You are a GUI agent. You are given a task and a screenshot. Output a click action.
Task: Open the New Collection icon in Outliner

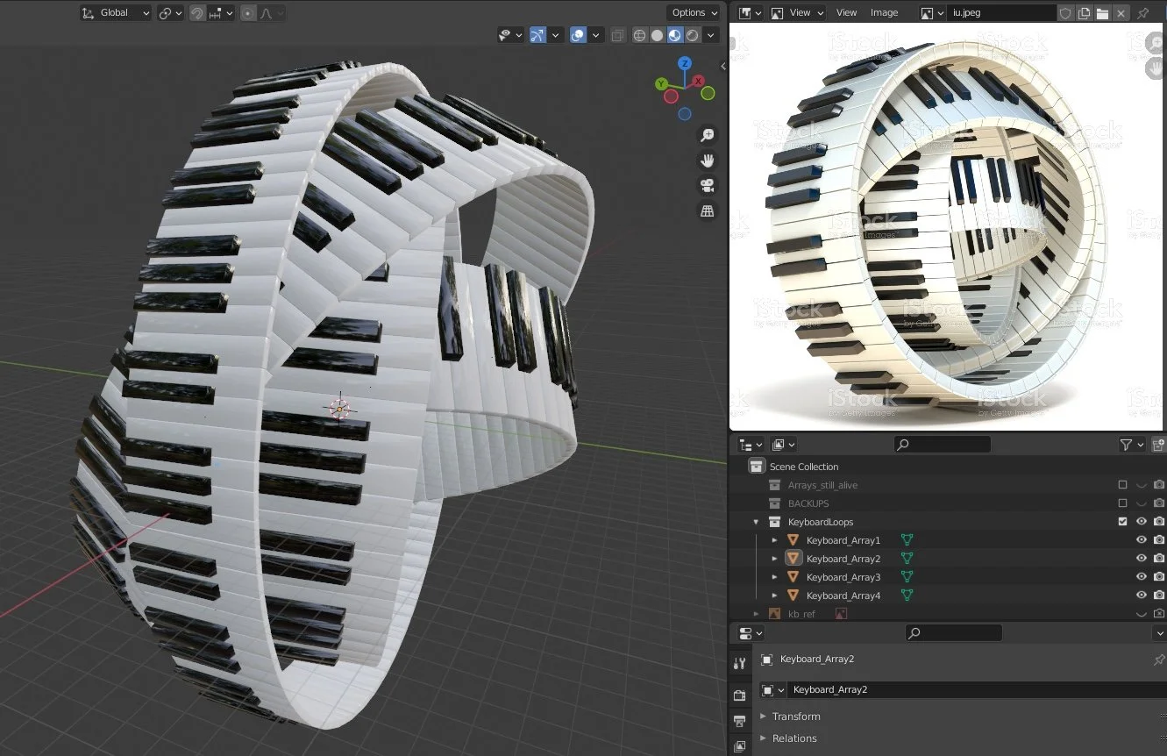pos(1158,444)
